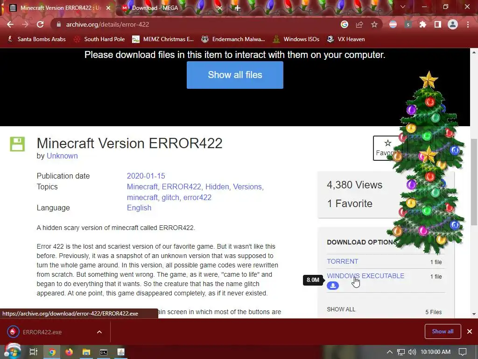
Task: Click the scrollbar down arrow
Action: (x=474, y=314)
